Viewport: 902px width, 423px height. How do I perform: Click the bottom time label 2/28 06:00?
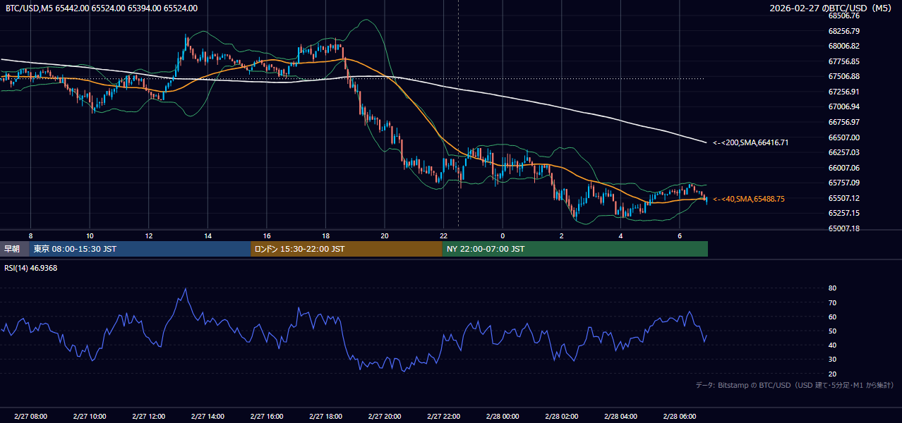click(680, 416)
